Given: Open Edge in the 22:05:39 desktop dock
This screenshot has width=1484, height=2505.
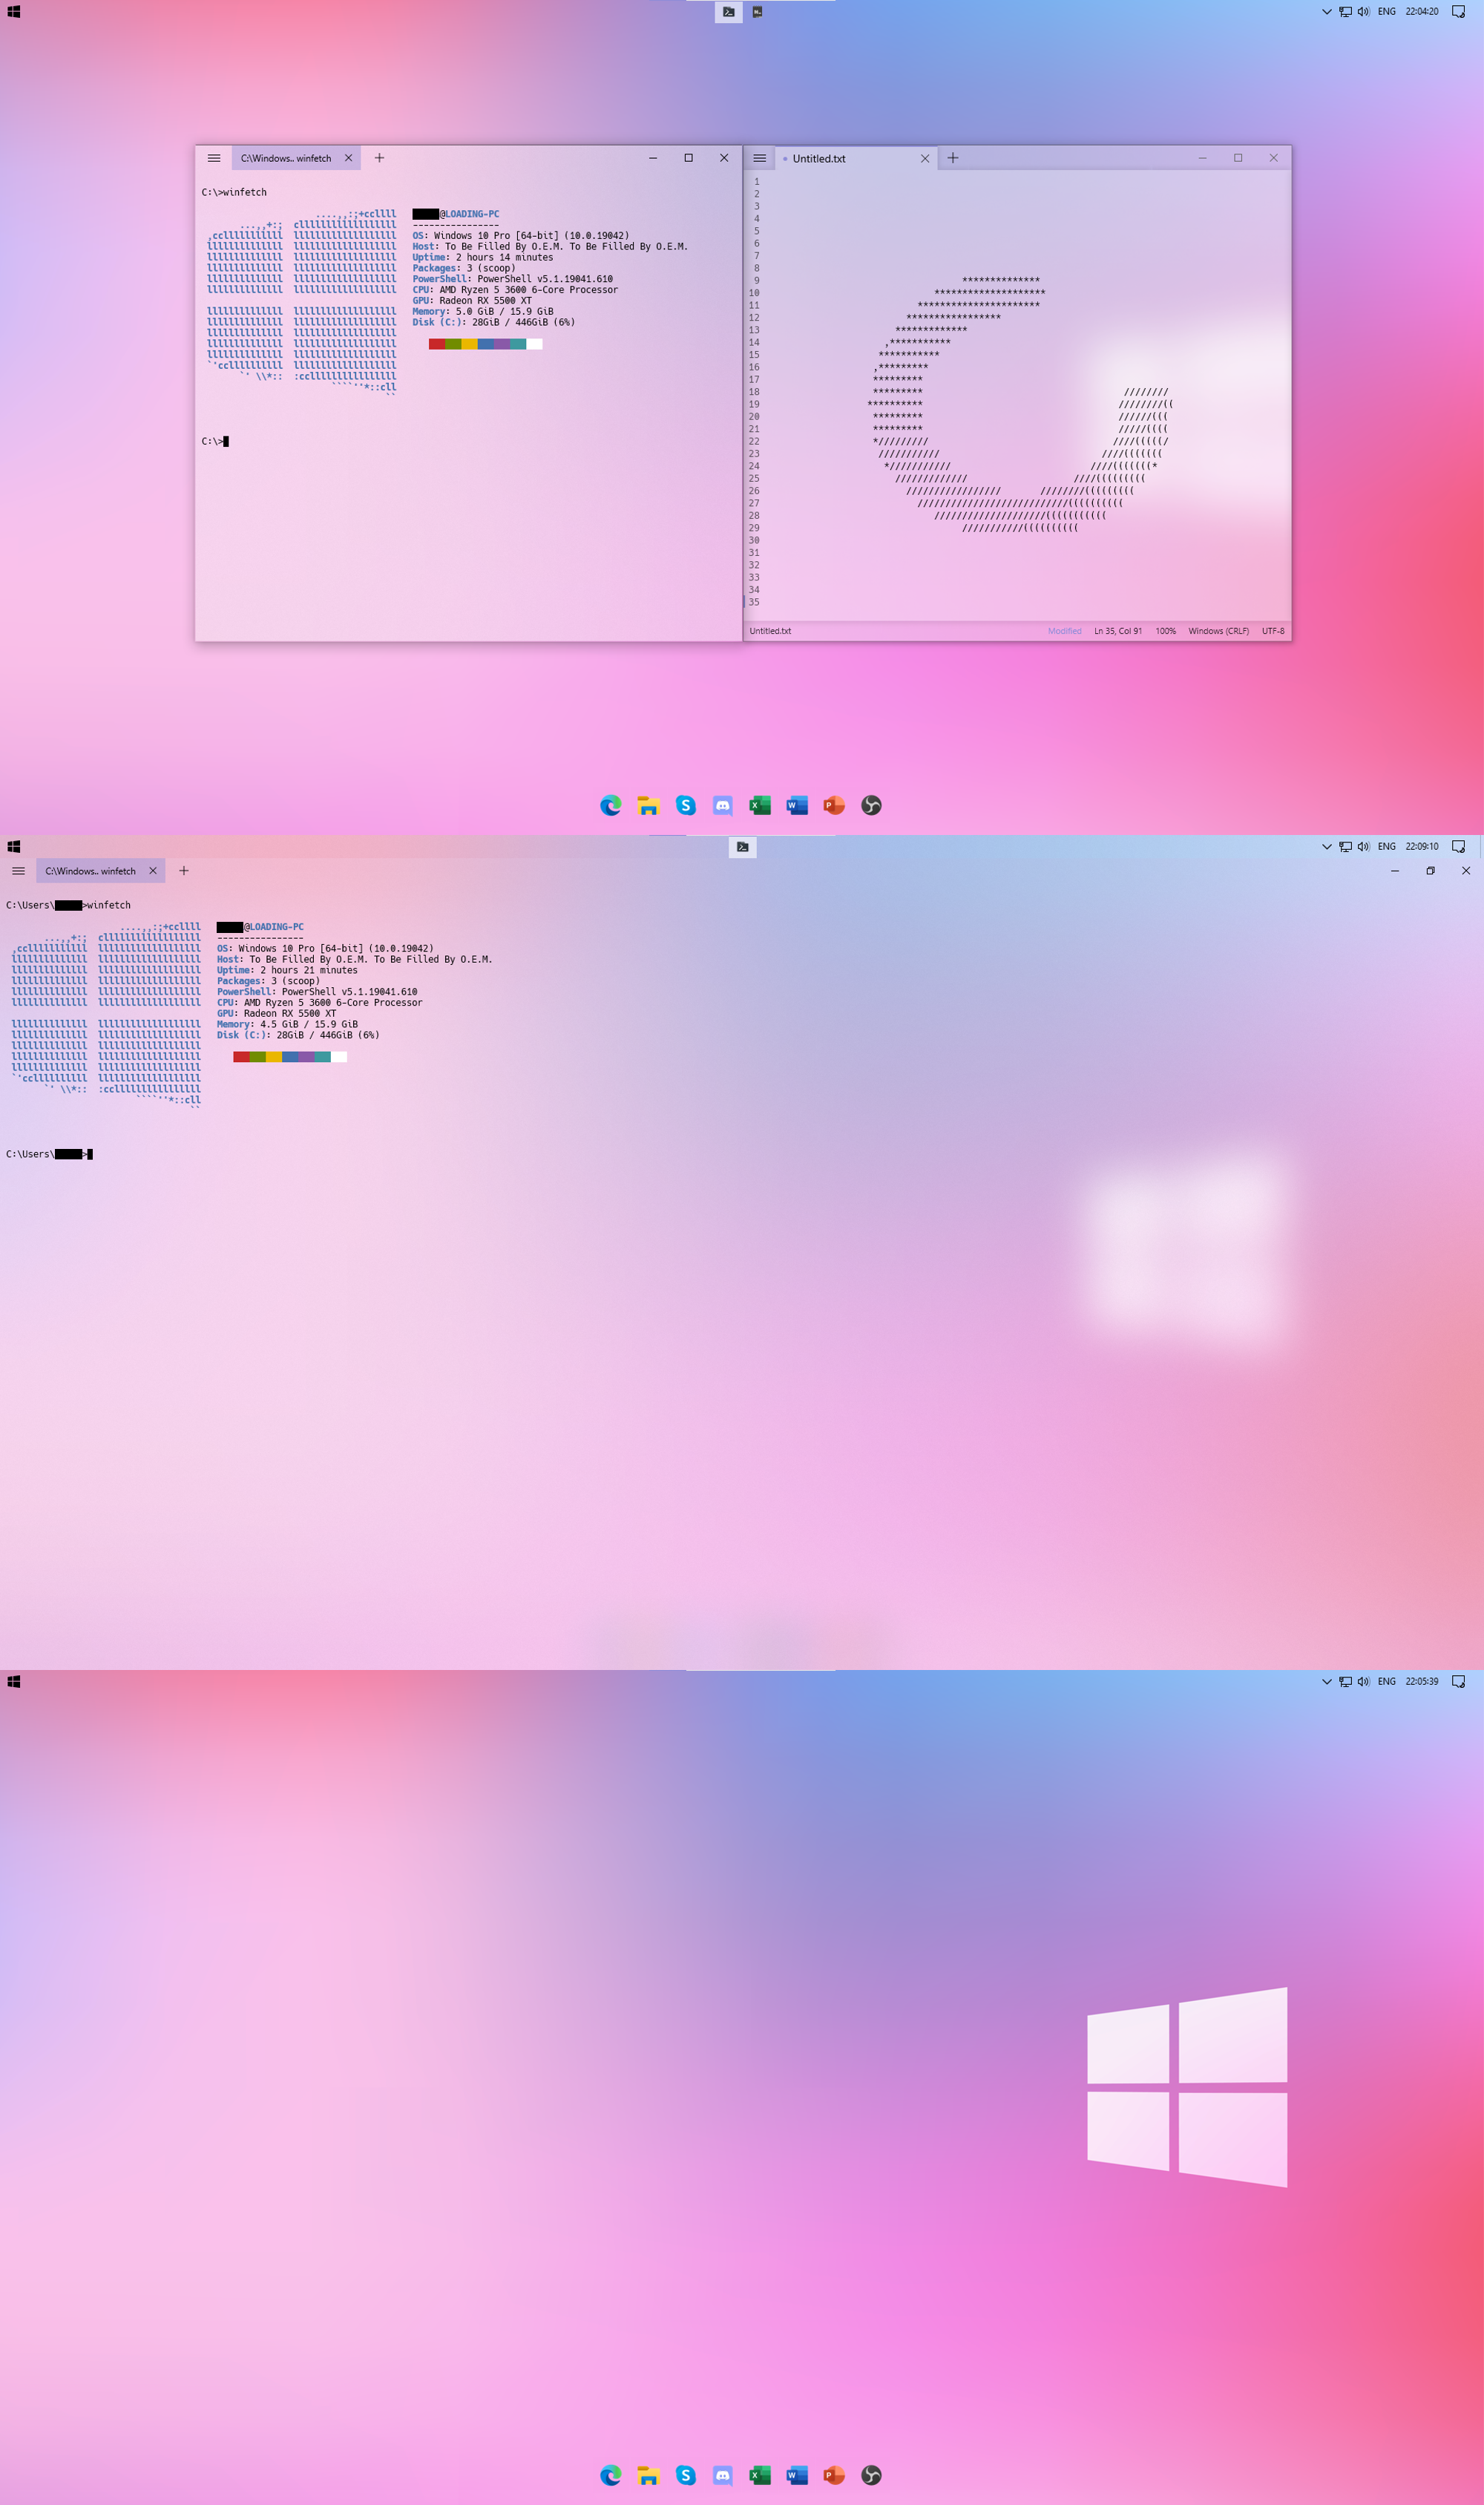Looking at the screenshot, I should click(611, 2475).
